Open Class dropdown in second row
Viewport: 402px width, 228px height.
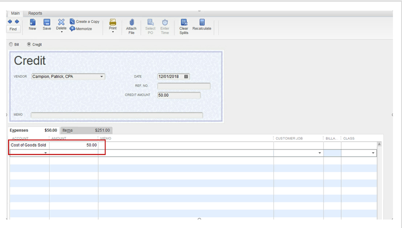[373, 153]
